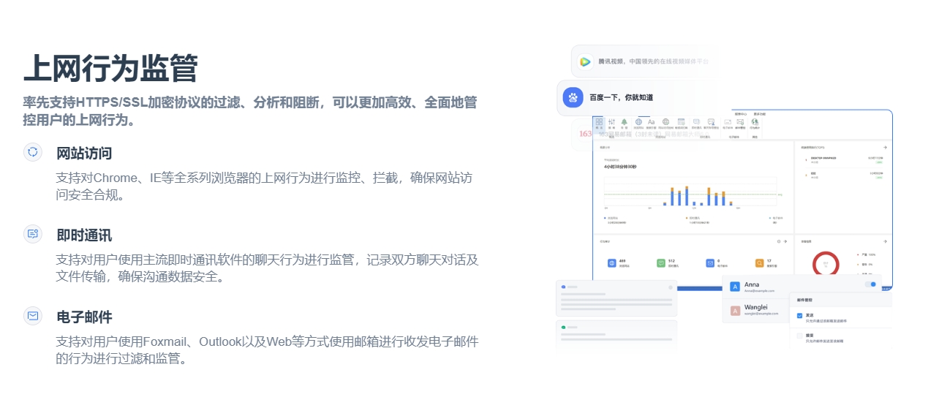Click the round settings icon on behavior audit card
The image size is (928, 408).
(778, 241)
